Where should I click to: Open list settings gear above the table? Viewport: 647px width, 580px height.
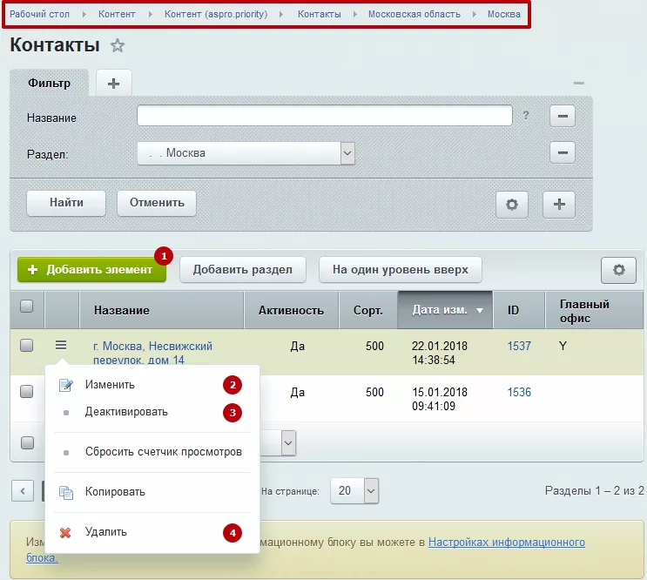(x=618, y=270)
